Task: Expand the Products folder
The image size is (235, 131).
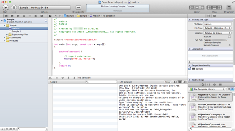Action: pyautogui.click(x=4, y=41)
